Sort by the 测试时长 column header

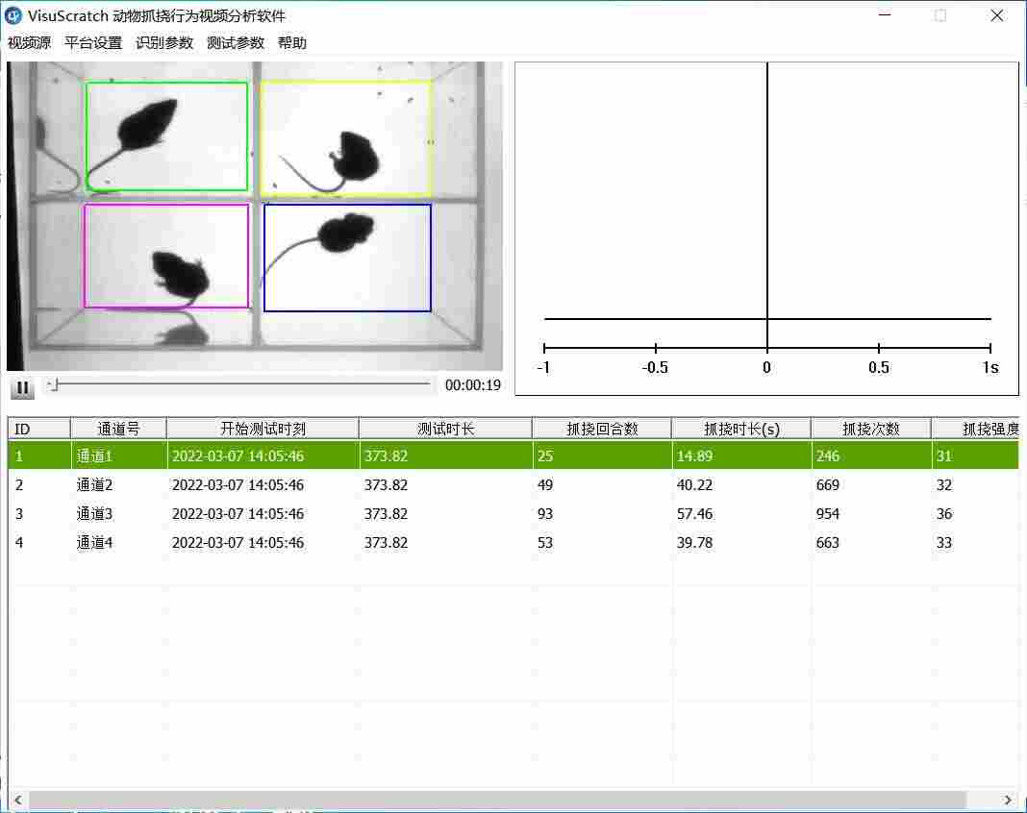coord(445,429)
